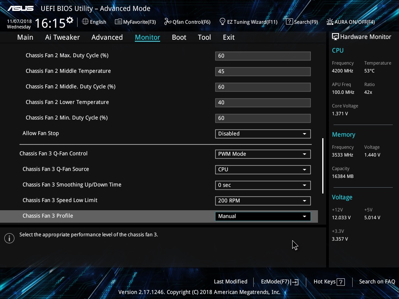This screenshot has height=299, width=399.
Task: Click the Chassis Fan 2 Middle. Duty Cycle field
Action: 263,87
